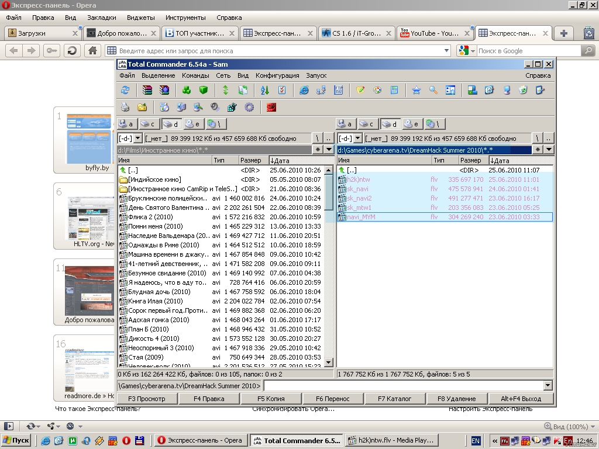Launch the paint palette icon

[x=377, y=90]
